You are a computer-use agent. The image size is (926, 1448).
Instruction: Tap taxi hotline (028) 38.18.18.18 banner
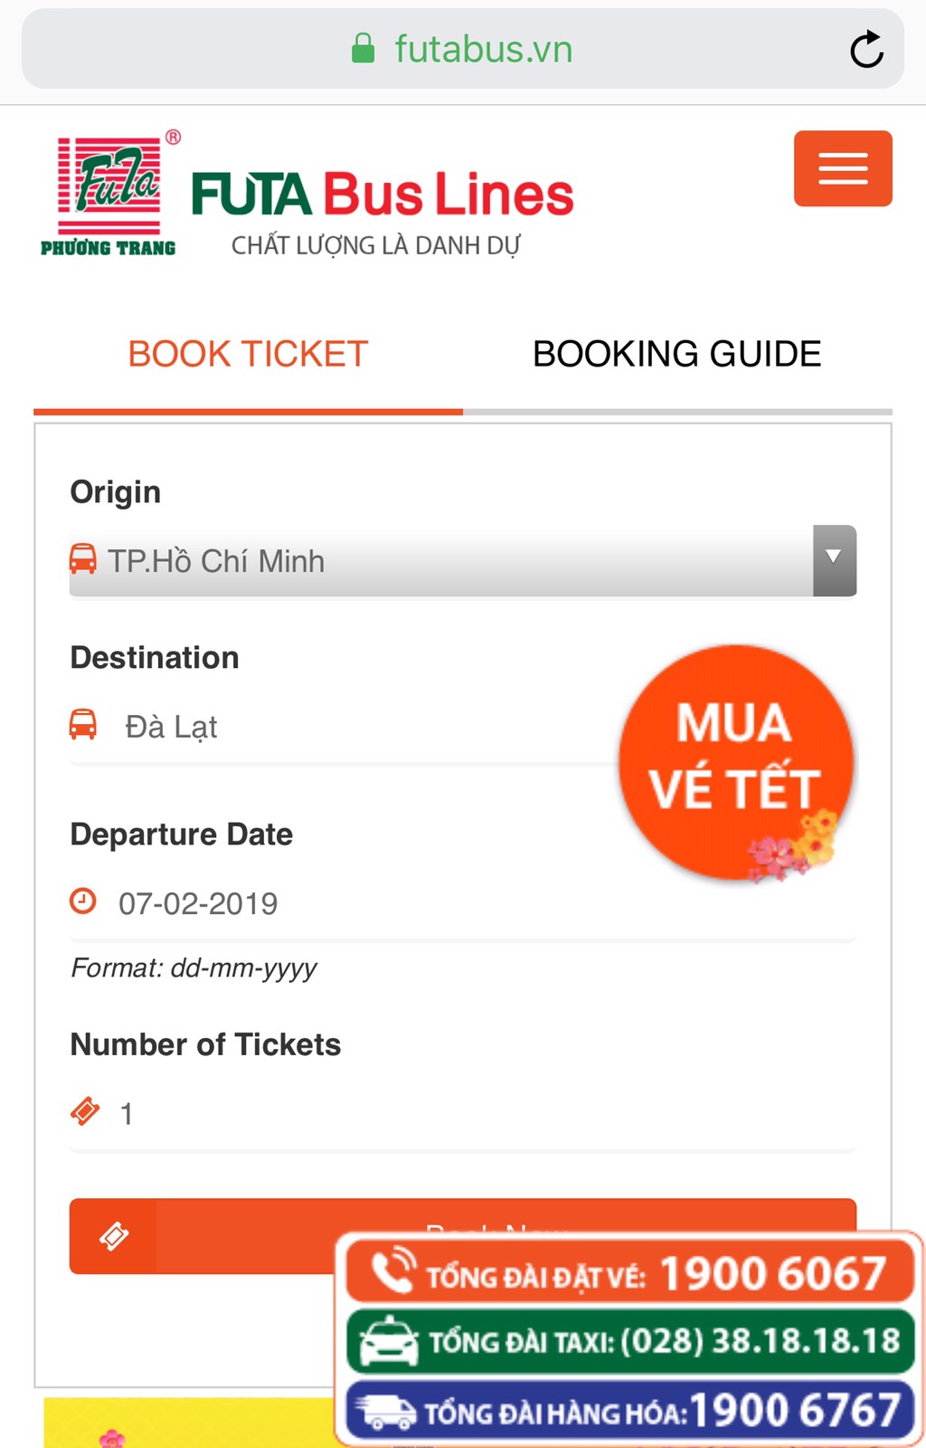630,1341
